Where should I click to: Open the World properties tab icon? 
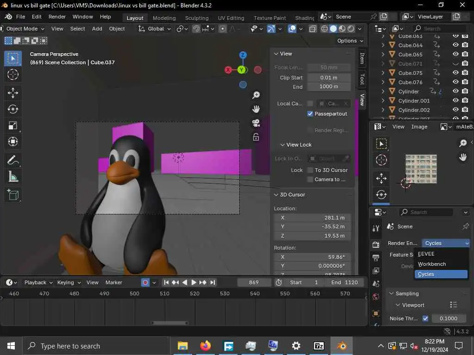click(376, 297)
